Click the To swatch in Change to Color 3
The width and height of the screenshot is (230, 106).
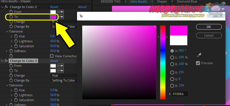tap(53, 71)
